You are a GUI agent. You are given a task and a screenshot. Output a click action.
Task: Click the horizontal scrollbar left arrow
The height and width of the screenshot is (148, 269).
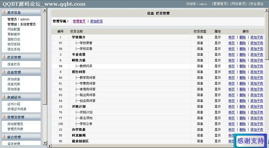49,146
